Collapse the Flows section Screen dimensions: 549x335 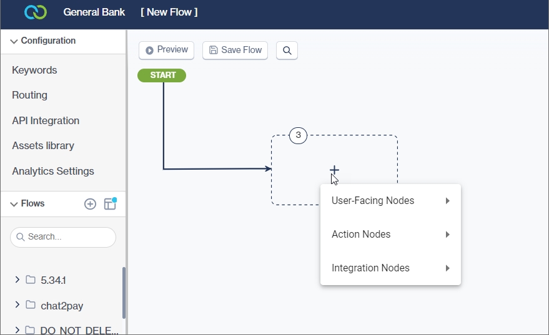[x=14, y=204]
